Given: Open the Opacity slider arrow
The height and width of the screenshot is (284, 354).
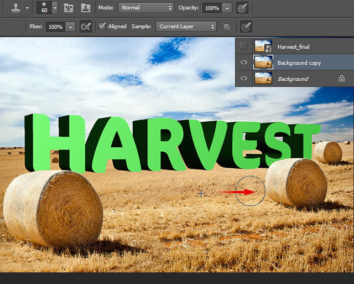Looking at the screenshot, I should click(x=227, y=8).
